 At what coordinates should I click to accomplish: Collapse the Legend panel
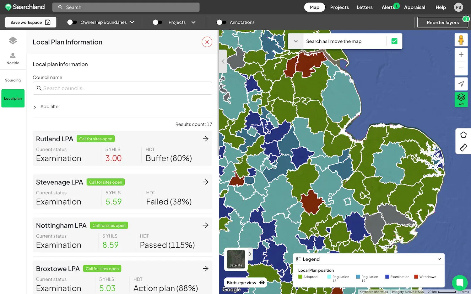(439, 259)
